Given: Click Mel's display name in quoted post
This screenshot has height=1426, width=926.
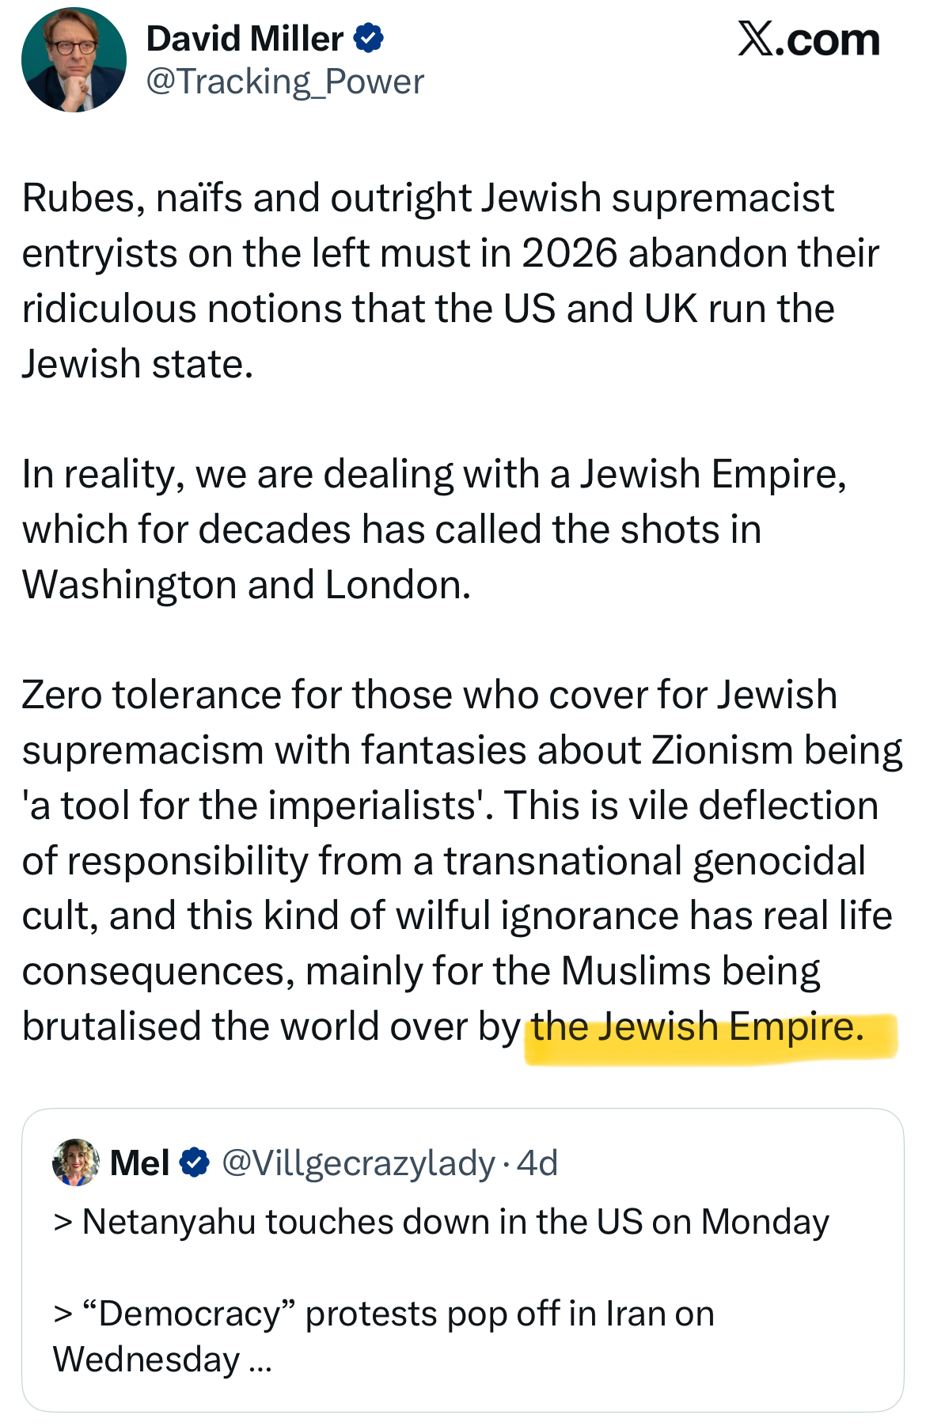Looking at the screenshot, I should (140, 1162).
